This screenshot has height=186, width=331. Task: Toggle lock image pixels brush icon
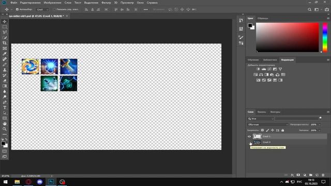point(267,130)
